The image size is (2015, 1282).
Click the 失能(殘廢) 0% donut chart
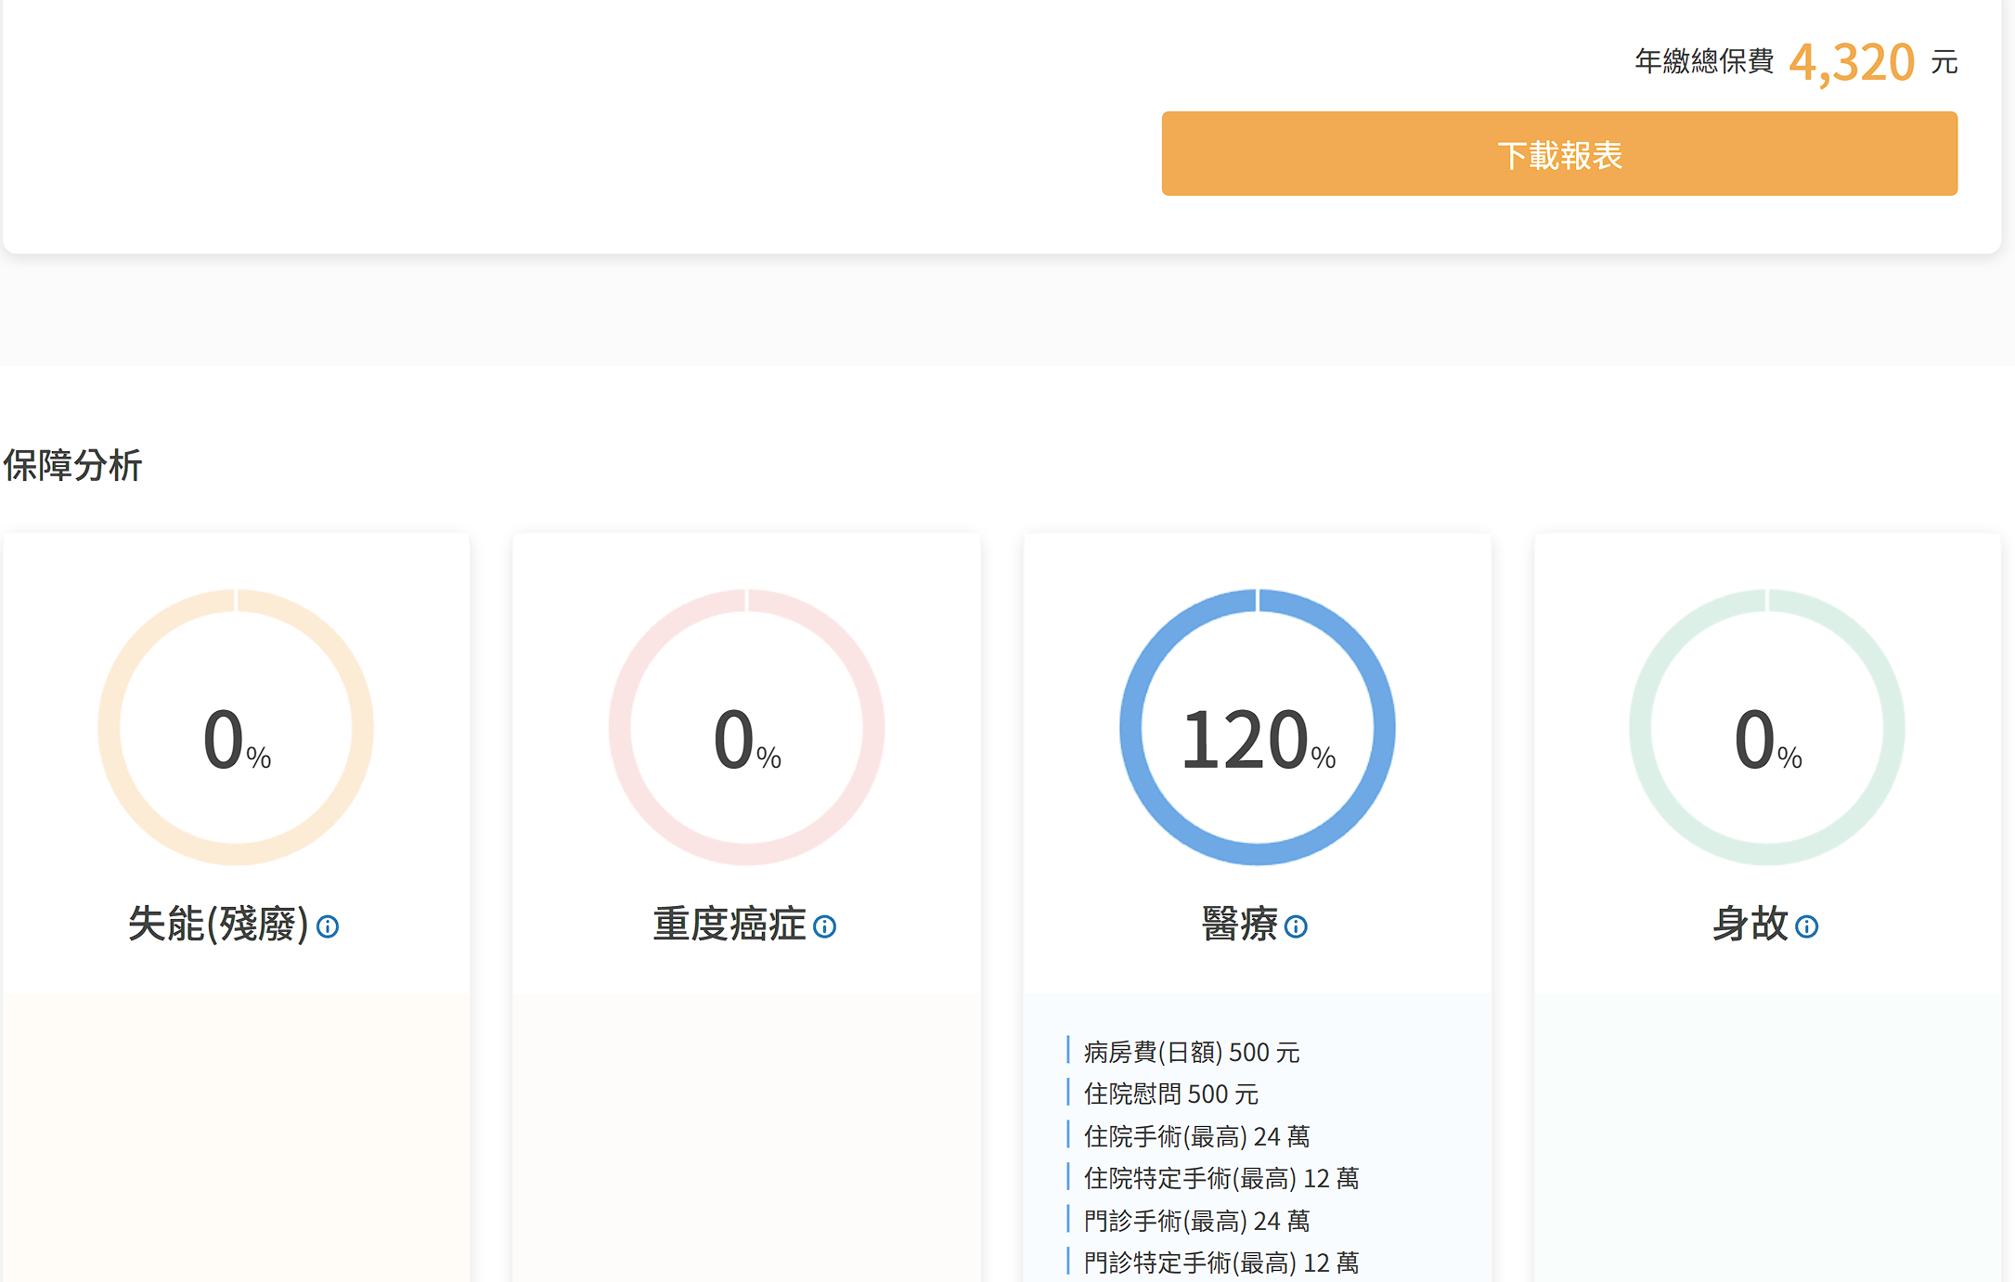236,728
